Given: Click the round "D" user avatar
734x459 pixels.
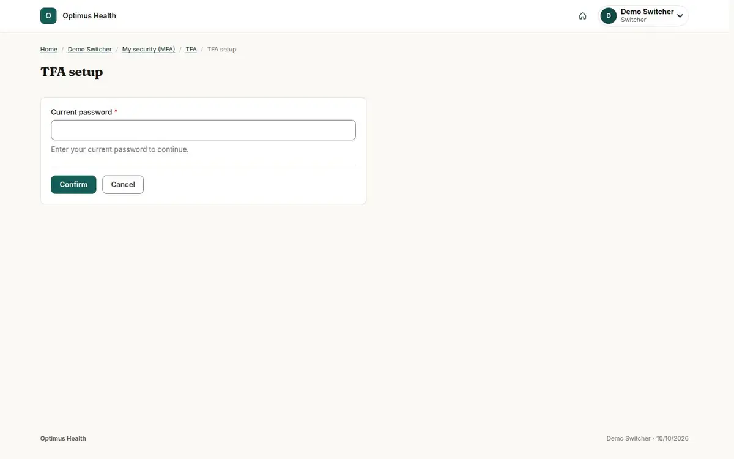Looking at the screenshot, I should 608,16.
